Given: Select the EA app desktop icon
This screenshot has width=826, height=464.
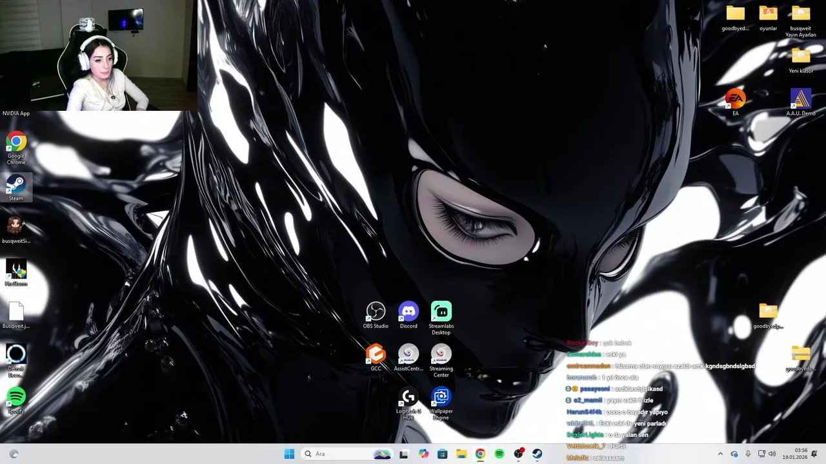Looking at the screenshot, I should coord(735,102).
